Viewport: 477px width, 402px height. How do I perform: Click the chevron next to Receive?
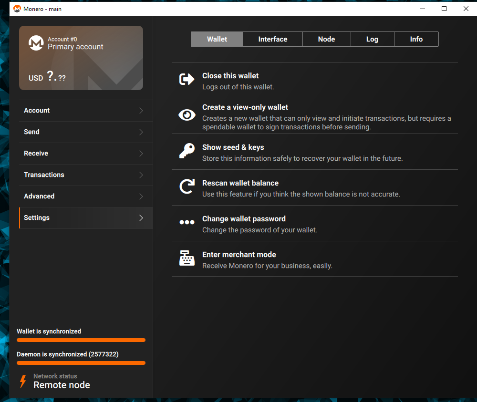(141, 154)
